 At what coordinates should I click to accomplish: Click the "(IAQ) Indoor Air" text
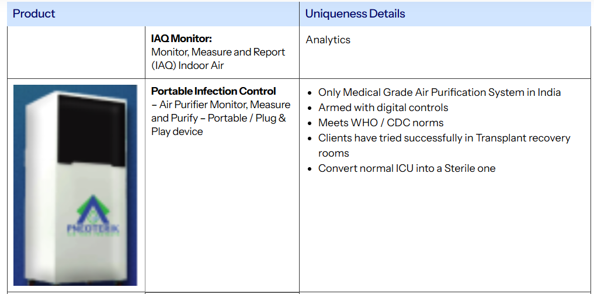pyautogui.click(x=187, y=65)
